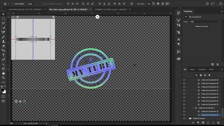224x126 pixels.
Task: Switch to the Channels panel tab
Action: click(x=202, y=69)
